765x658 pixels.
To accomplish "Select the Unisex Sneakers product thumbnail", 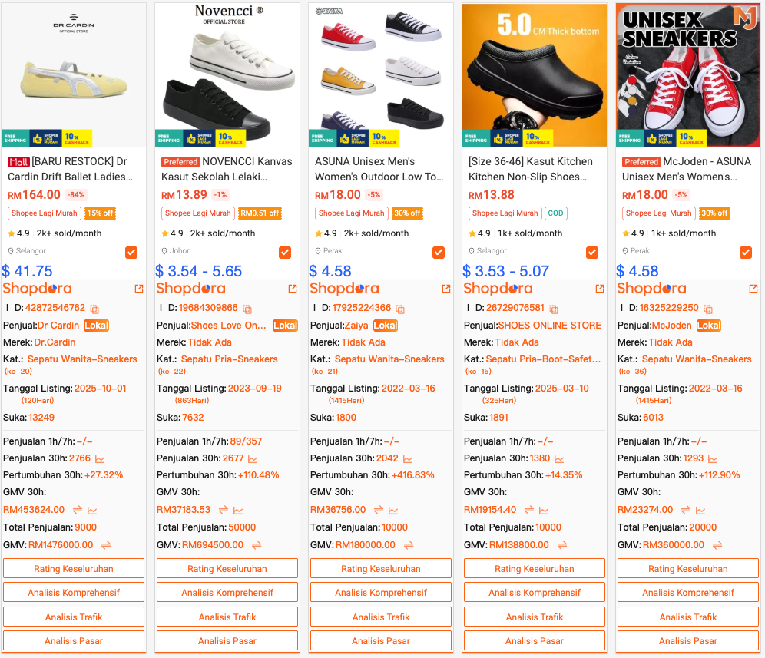I will coord(688,75).
